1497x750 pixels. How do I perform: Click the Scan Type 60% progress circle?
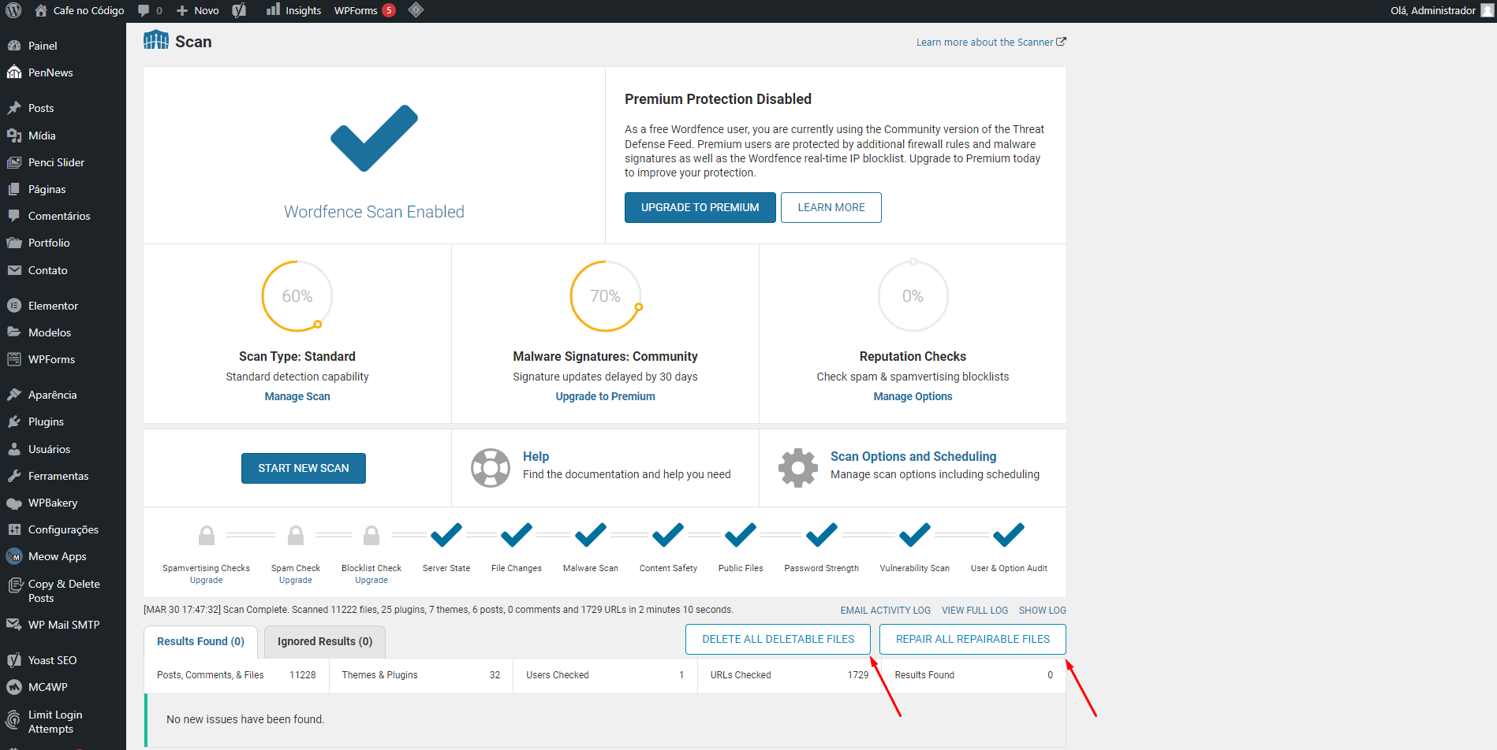point(297,296)
